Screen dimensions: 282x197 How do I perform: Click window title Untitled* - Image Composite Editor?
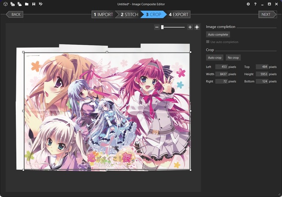coord(141,4)
